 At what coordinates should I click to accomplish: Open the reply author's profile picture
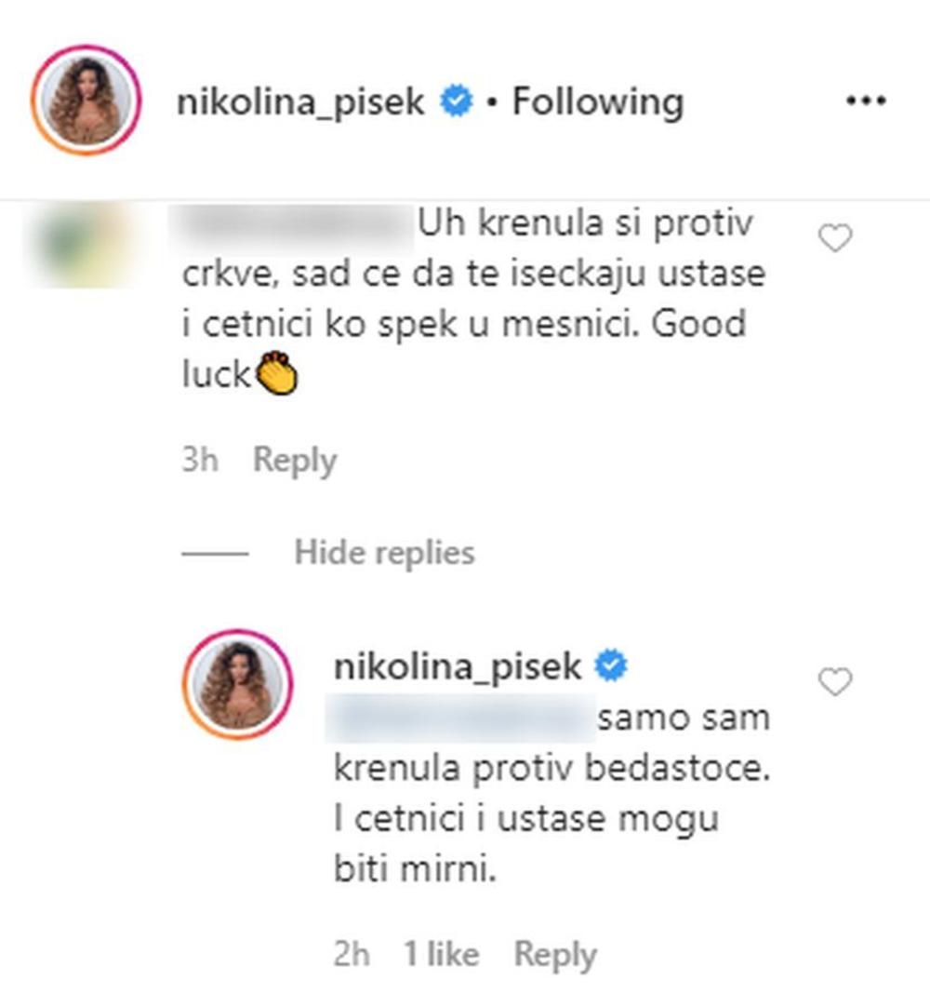238,684
